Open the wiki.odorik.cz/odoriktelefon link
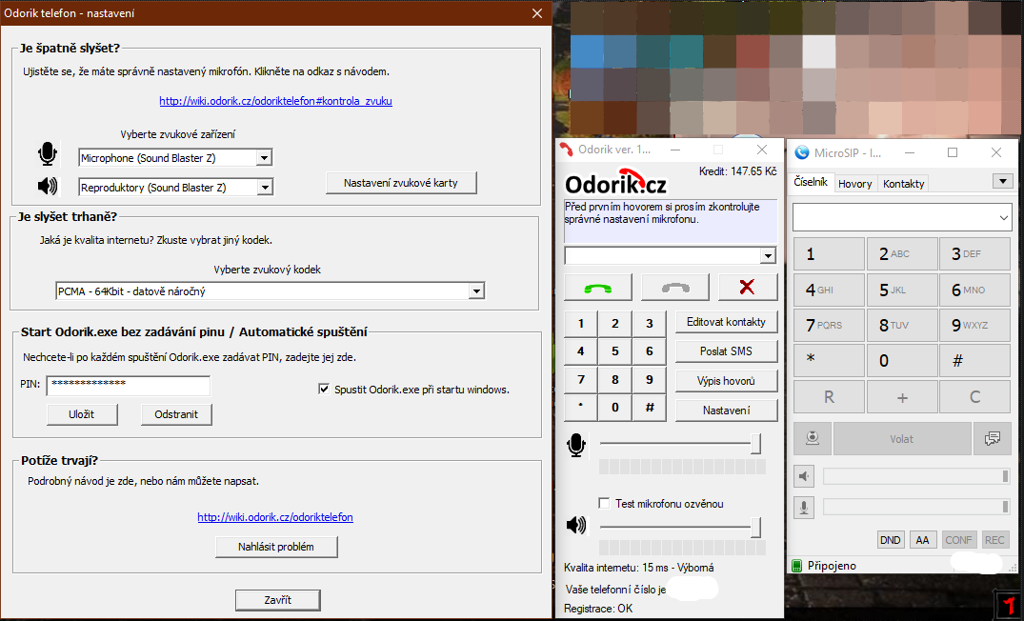The width and height of the screenshot is (1024, 621). pos(275,517)
